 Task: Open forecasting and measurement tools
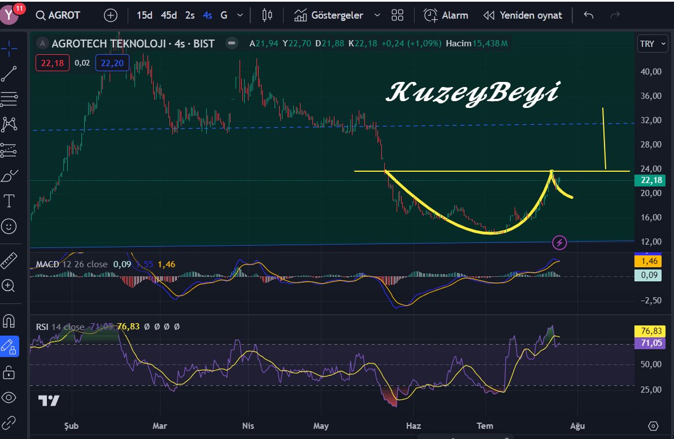coord(9,150)
